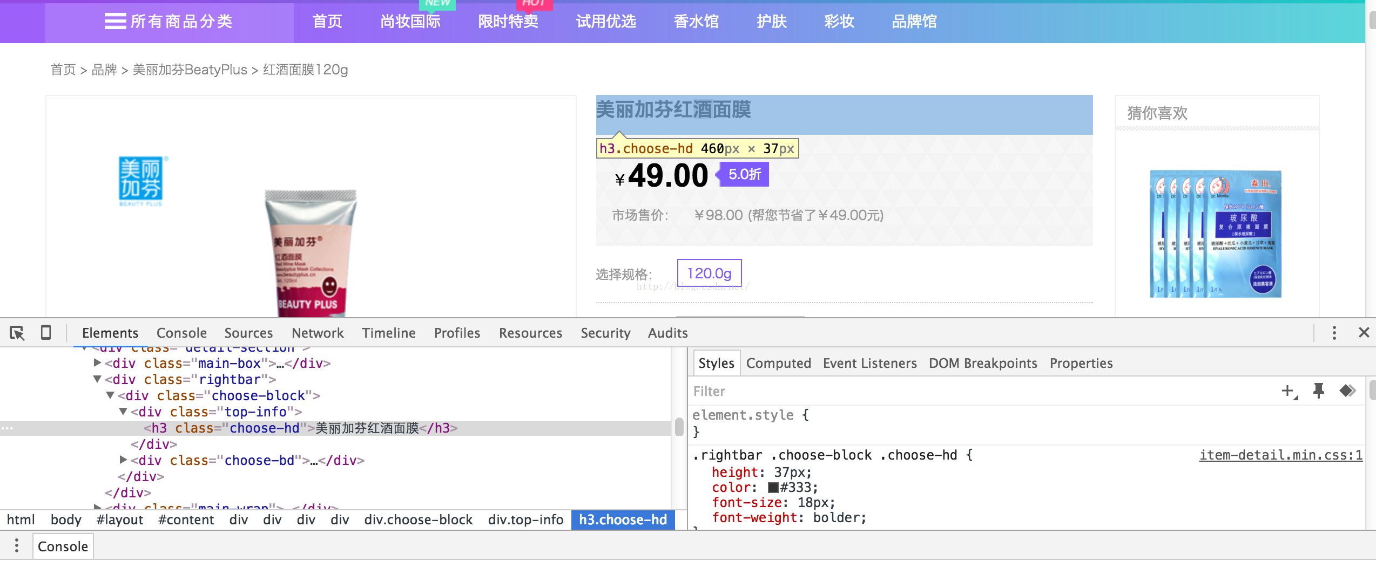Screen dimensions: 1376x561
Task: Switch to the Elements tab
Action: point(110,333)
